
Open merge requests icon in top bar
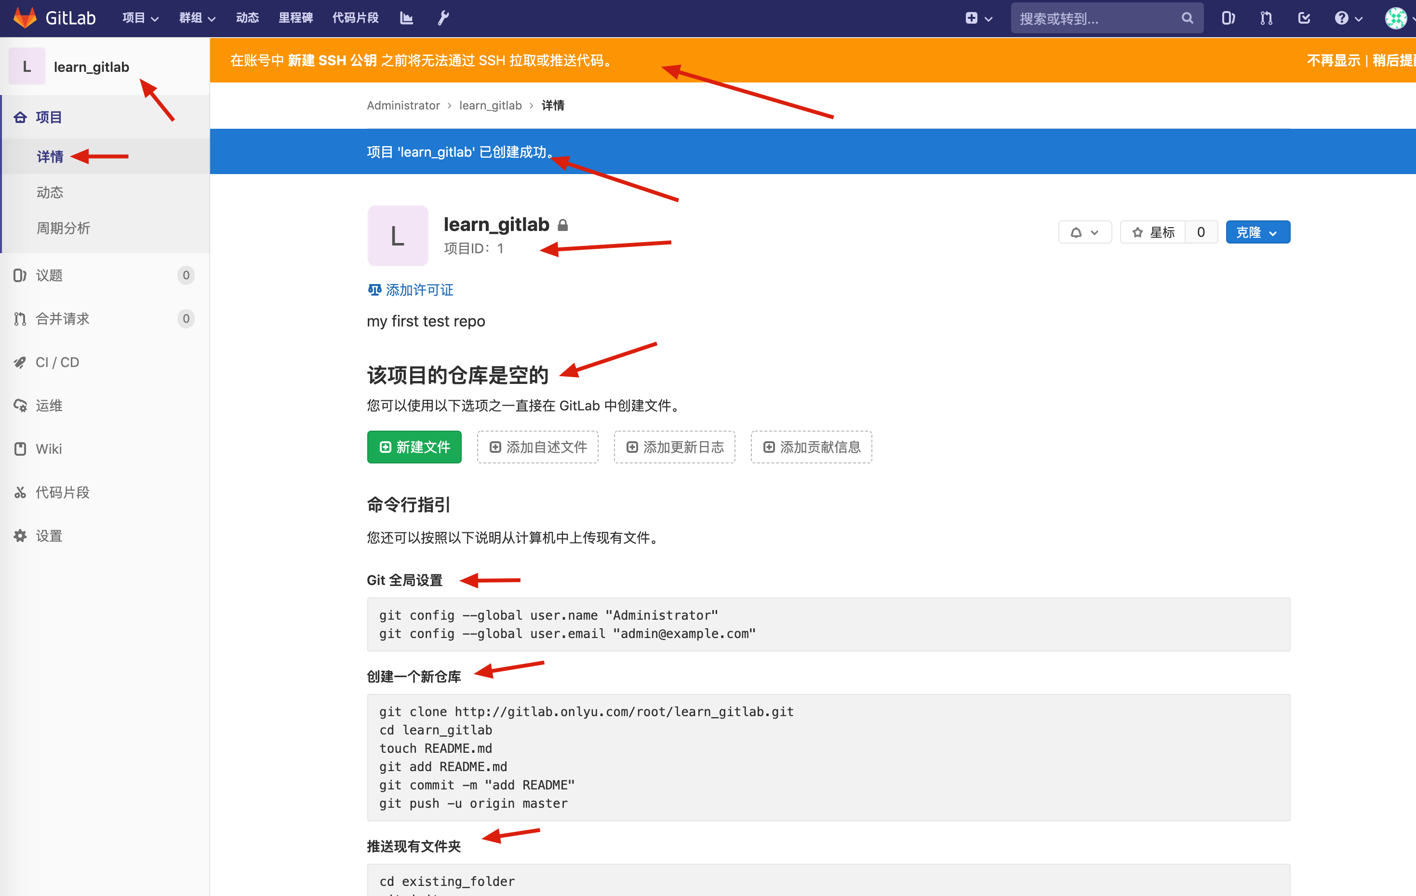tap(1266, 18)
